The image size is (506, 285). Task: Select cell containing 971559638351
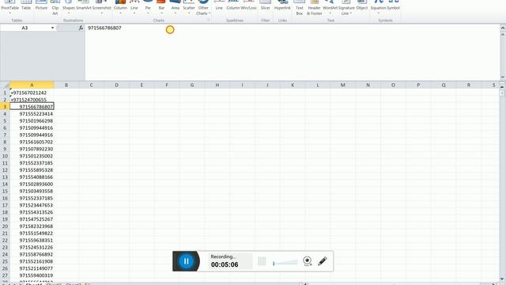click(x=32, y=241)
